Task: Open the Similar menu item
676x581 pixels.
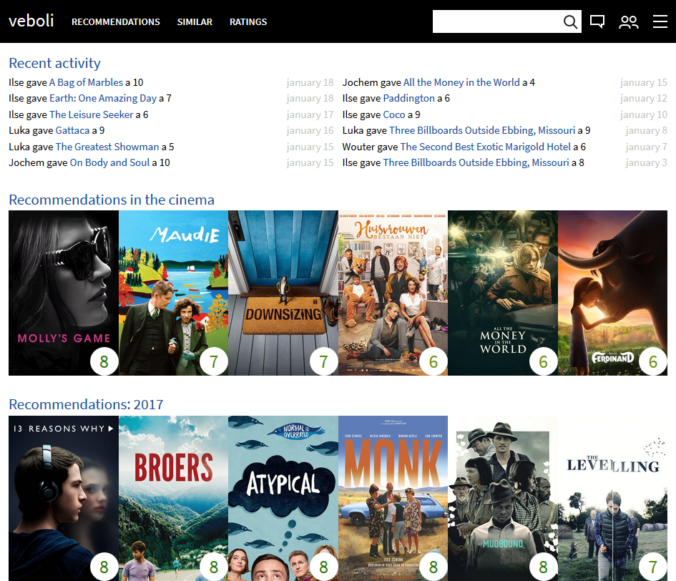Action: [x=195, y=21]
